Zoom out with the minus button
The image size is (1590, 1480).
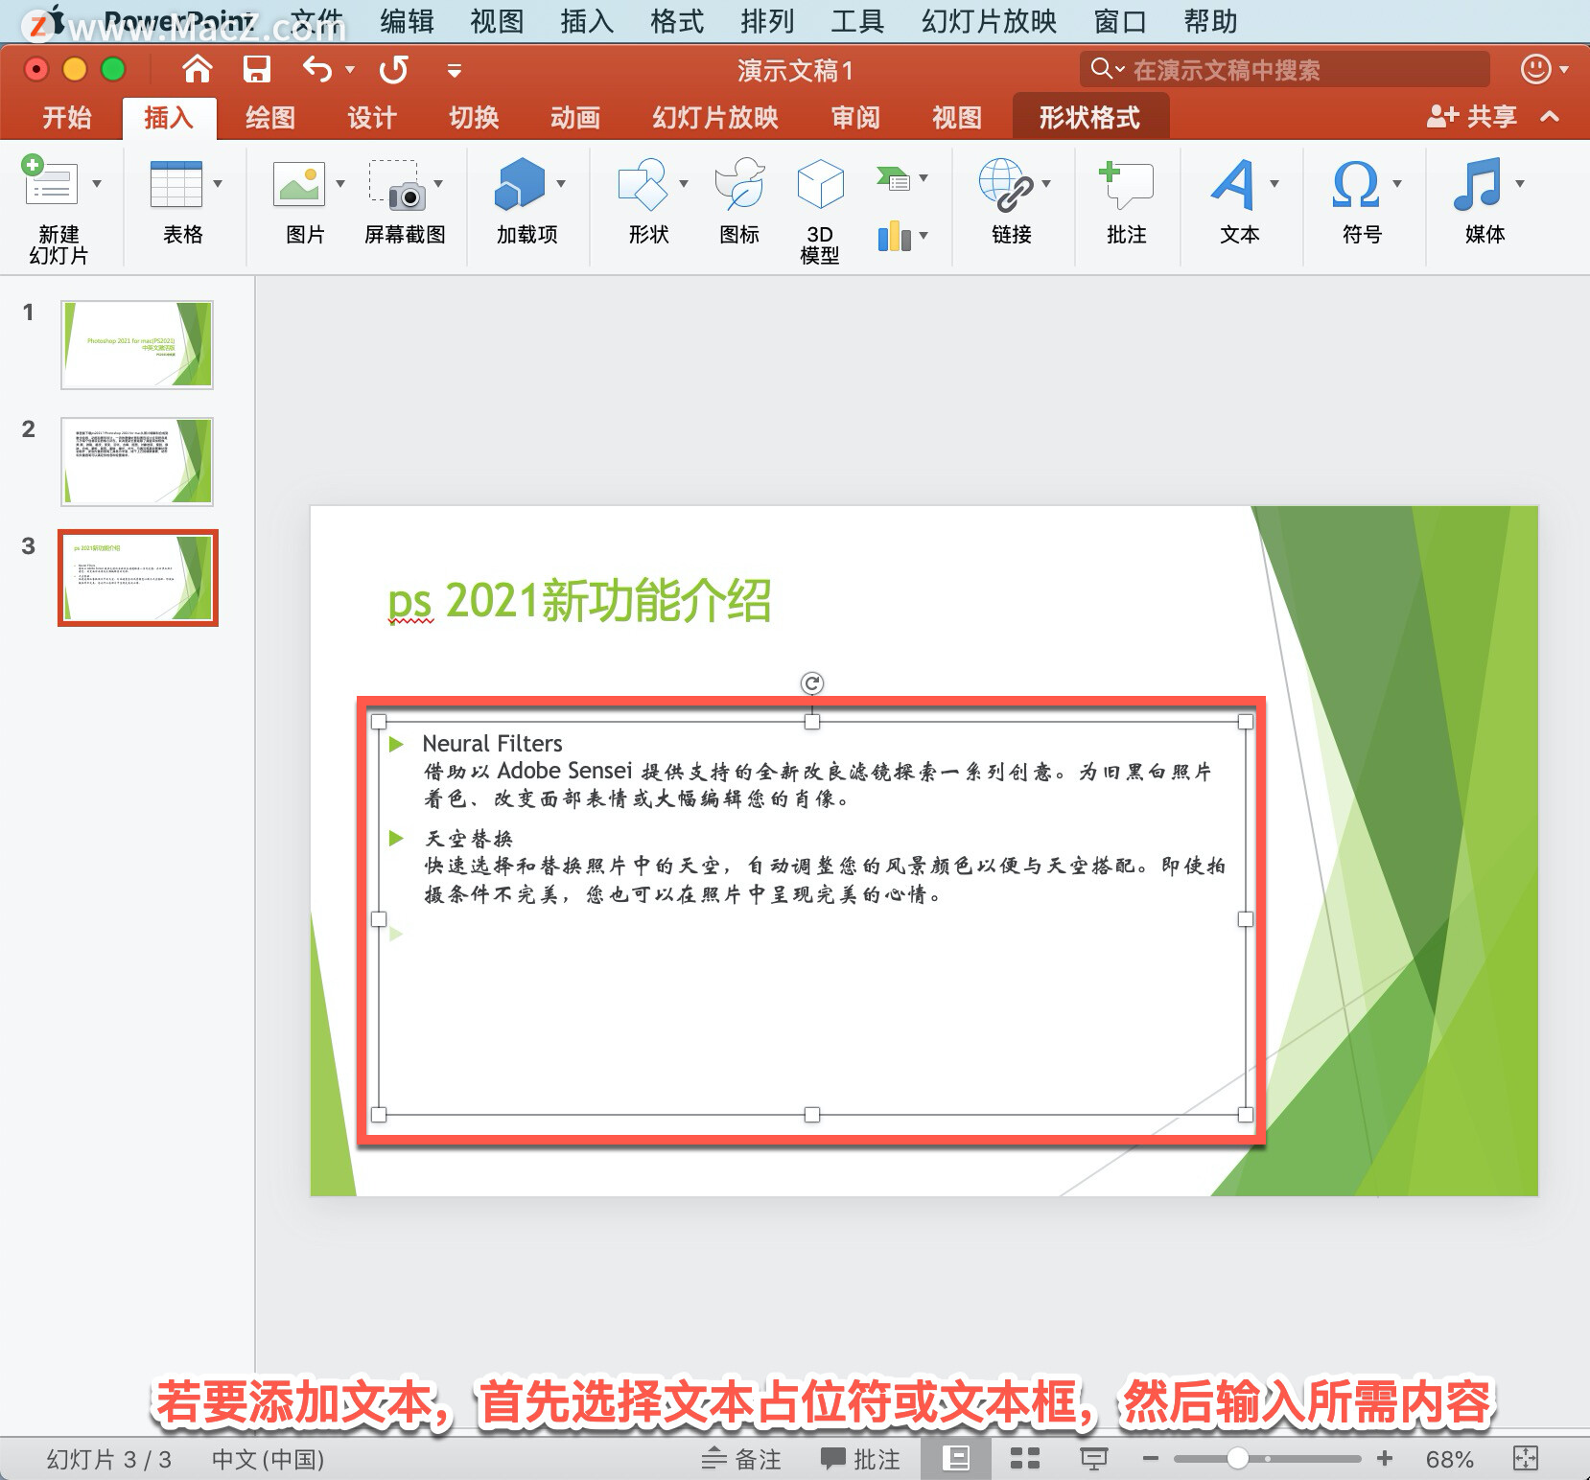[1151, 1459]
